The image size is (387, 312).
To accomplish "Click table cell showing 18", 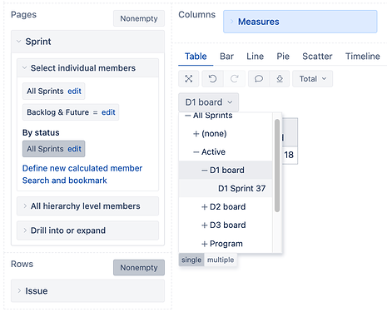I will tap(289, 155).
